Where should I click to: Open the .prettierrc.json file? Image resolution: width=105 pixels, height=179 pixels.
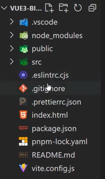click(56, 102)
